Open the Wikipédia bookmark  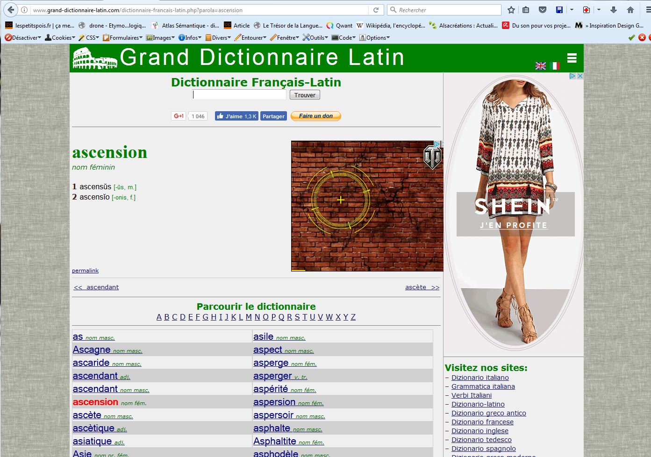(391, 26)
